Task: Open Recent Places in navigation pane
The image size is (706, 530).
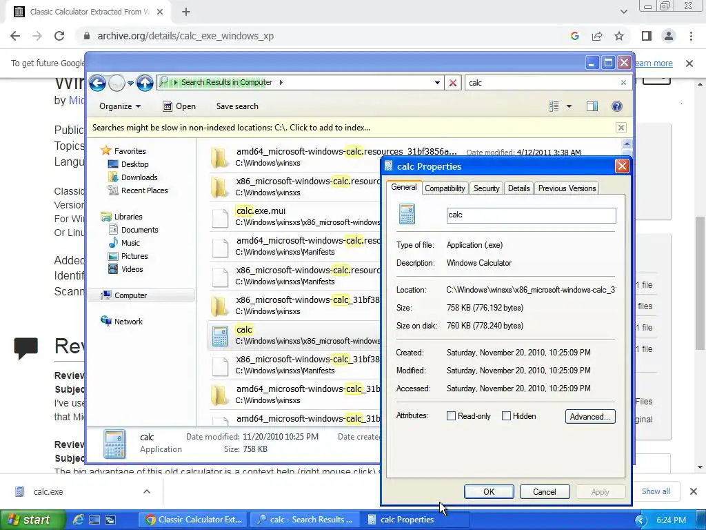Action: 144,190
